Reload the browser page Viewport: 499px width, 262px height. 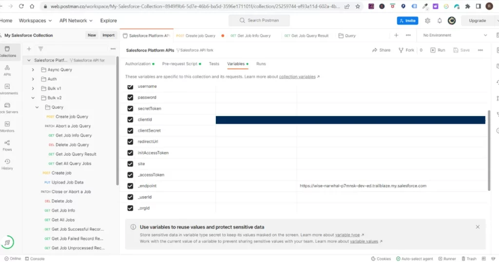tap(21, 6)
